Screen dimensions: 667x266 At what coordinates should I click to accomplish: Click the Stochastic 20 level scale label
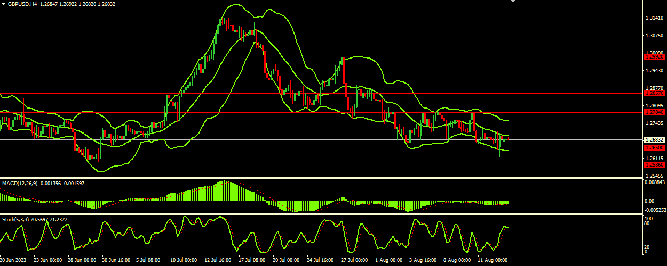(648, 247)
